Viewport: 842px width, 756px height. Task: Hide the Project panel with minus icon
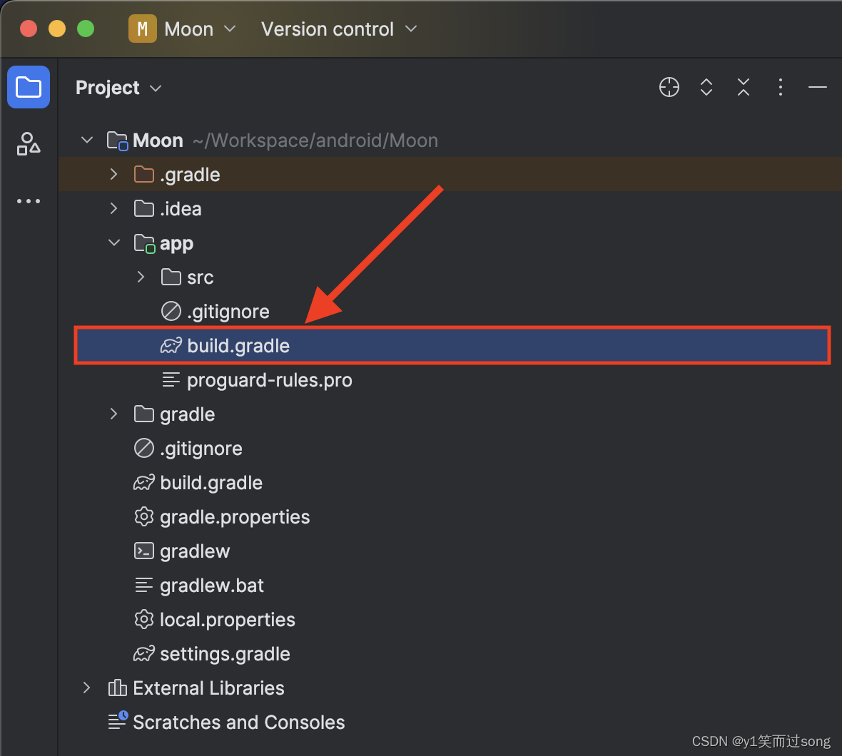pyautogui.click(x=817, y=87)
